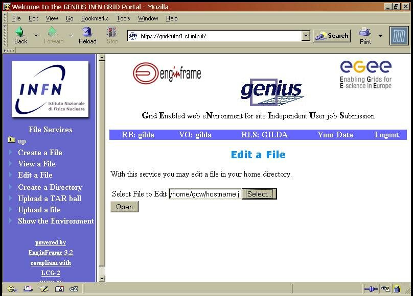413x296 pixels.
Task: Open the Tools menu
Action: [123, 18]
